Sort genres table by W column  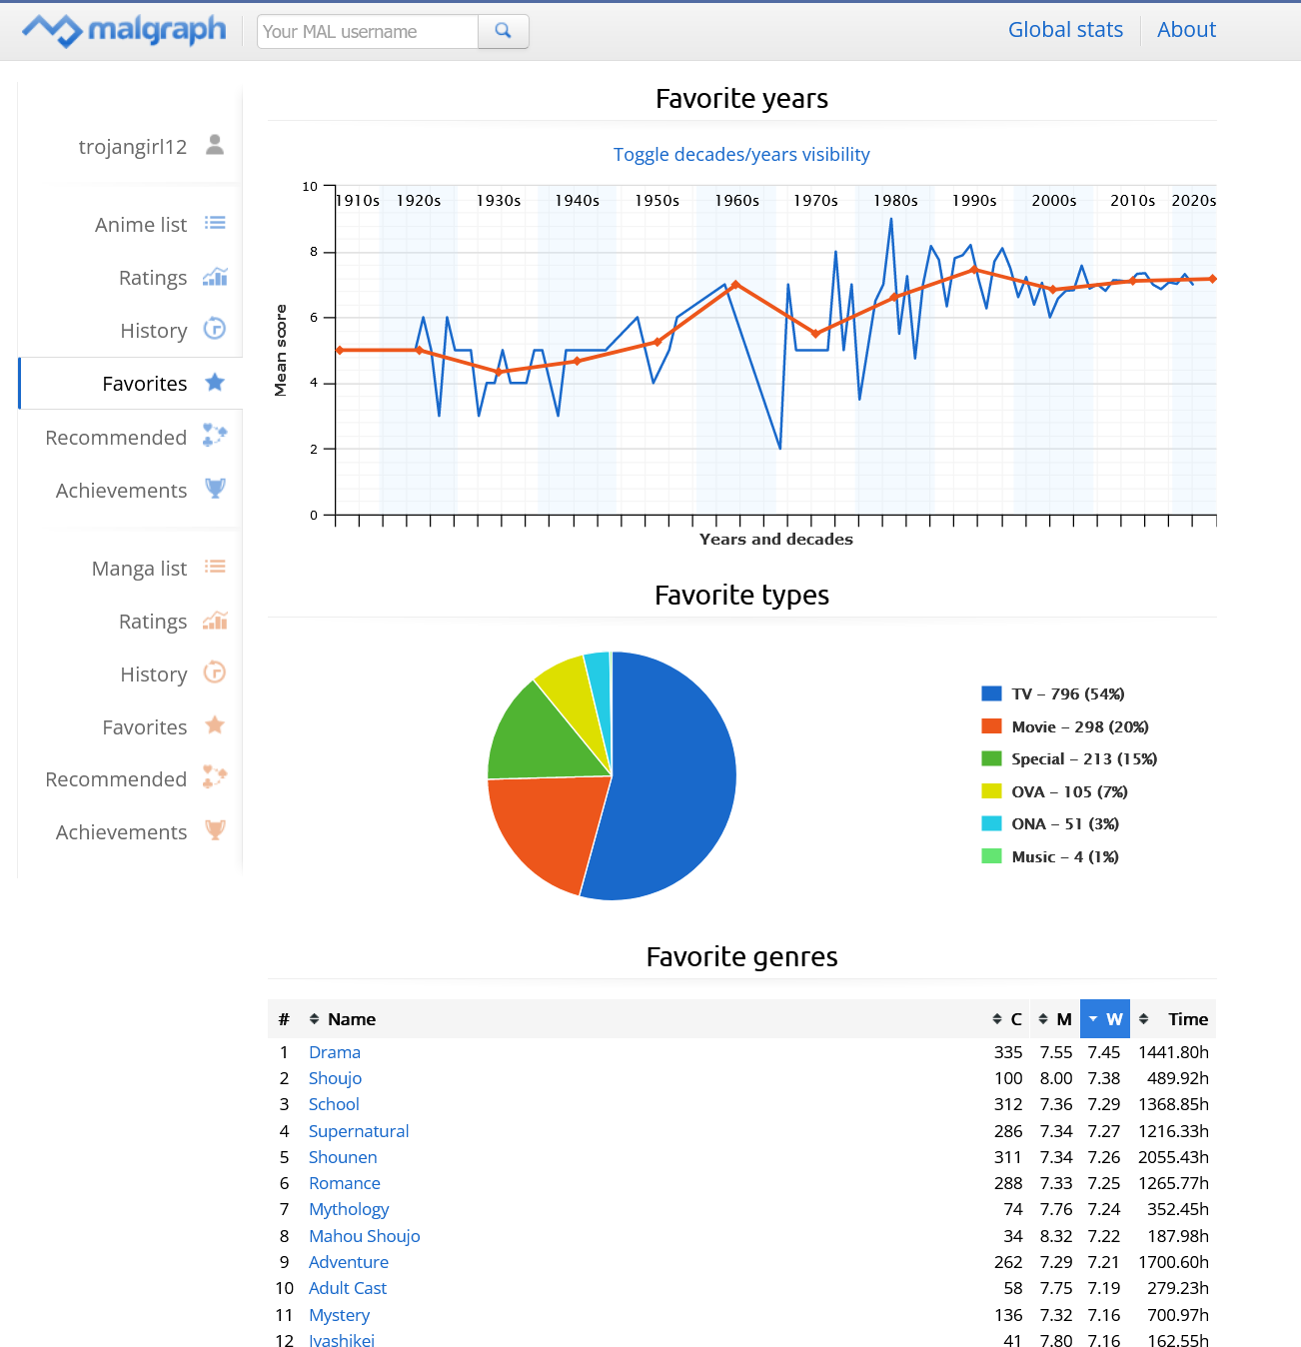(1105, 1019)
